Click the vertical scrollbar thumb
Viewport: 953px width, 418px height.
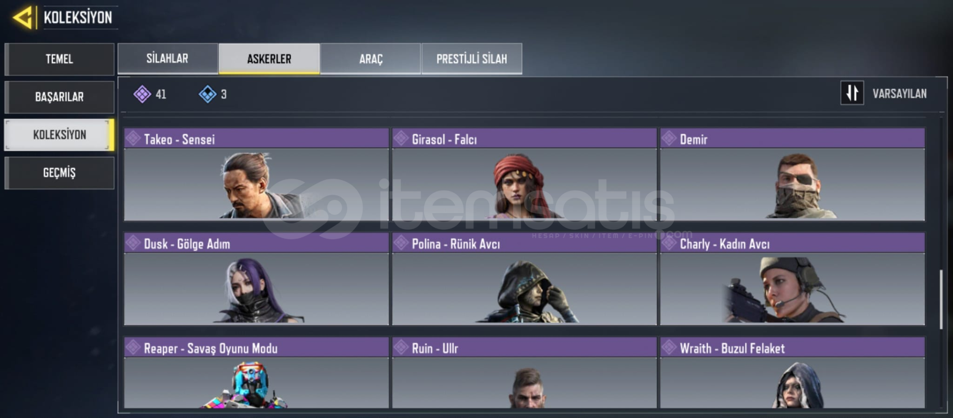(941, 299)
